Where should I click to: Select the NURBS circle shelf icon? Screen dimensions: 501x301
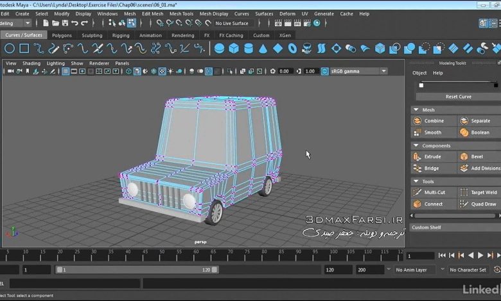coord(10,49)
